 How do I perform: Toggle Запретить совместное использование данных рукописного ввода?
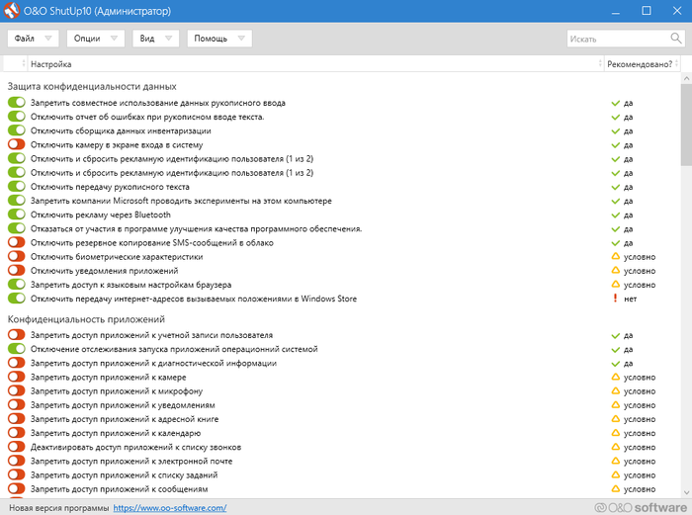pos(17,103)
